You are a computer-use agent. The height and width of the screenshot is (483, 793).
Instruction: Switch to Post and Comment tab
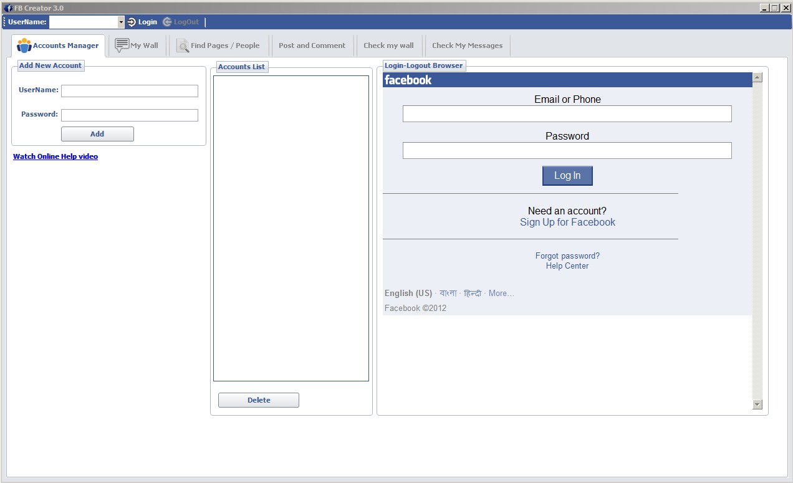(x=312, y=45)
